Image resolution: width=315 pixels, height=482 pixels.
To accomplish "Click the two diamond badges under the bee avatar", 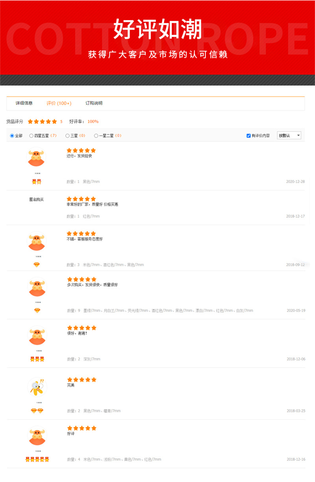I will [37, 411].
